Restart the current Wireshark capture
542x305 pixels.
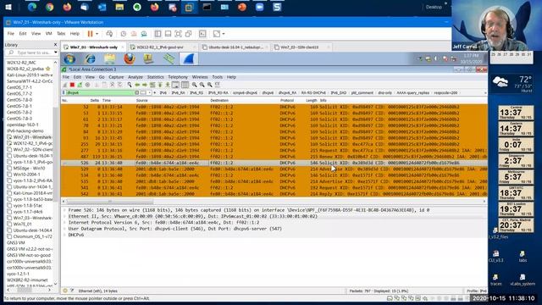point(80,85)
